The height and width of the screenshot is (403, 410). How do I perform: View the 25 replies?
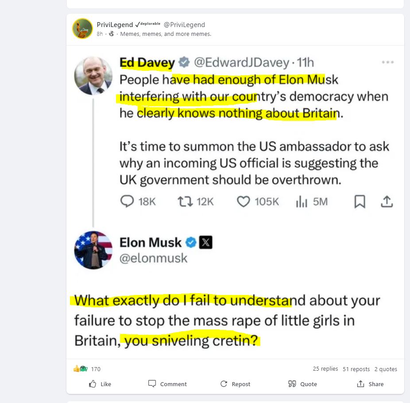(325, 369)
